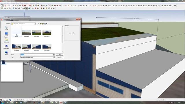Choose the Arc tool
Screen dimensions: 185x104
tap(12, 5)
